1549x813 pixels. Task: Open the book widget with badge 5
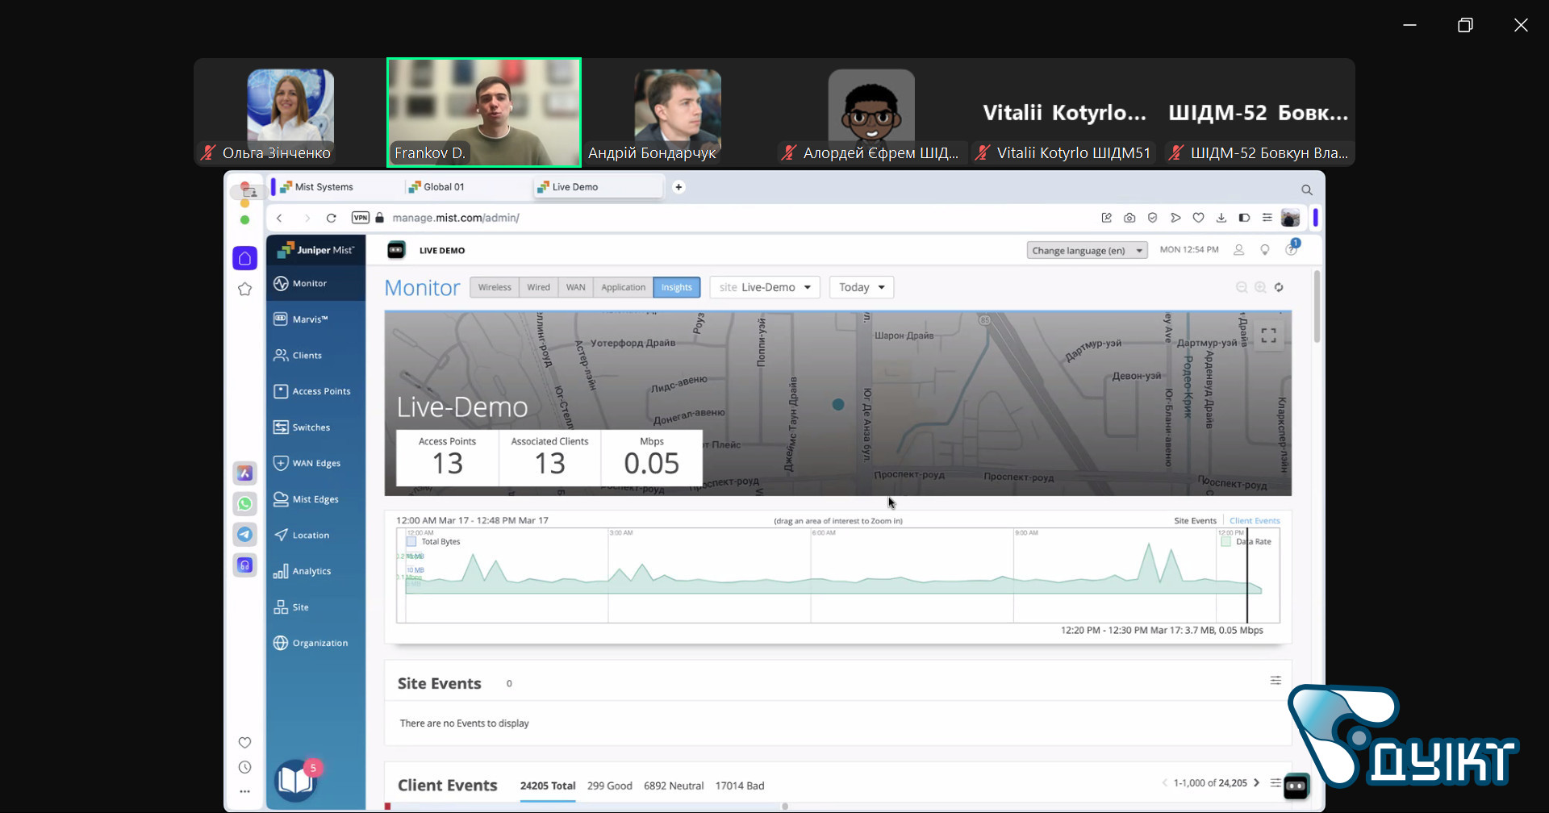[x=296, y=780]
